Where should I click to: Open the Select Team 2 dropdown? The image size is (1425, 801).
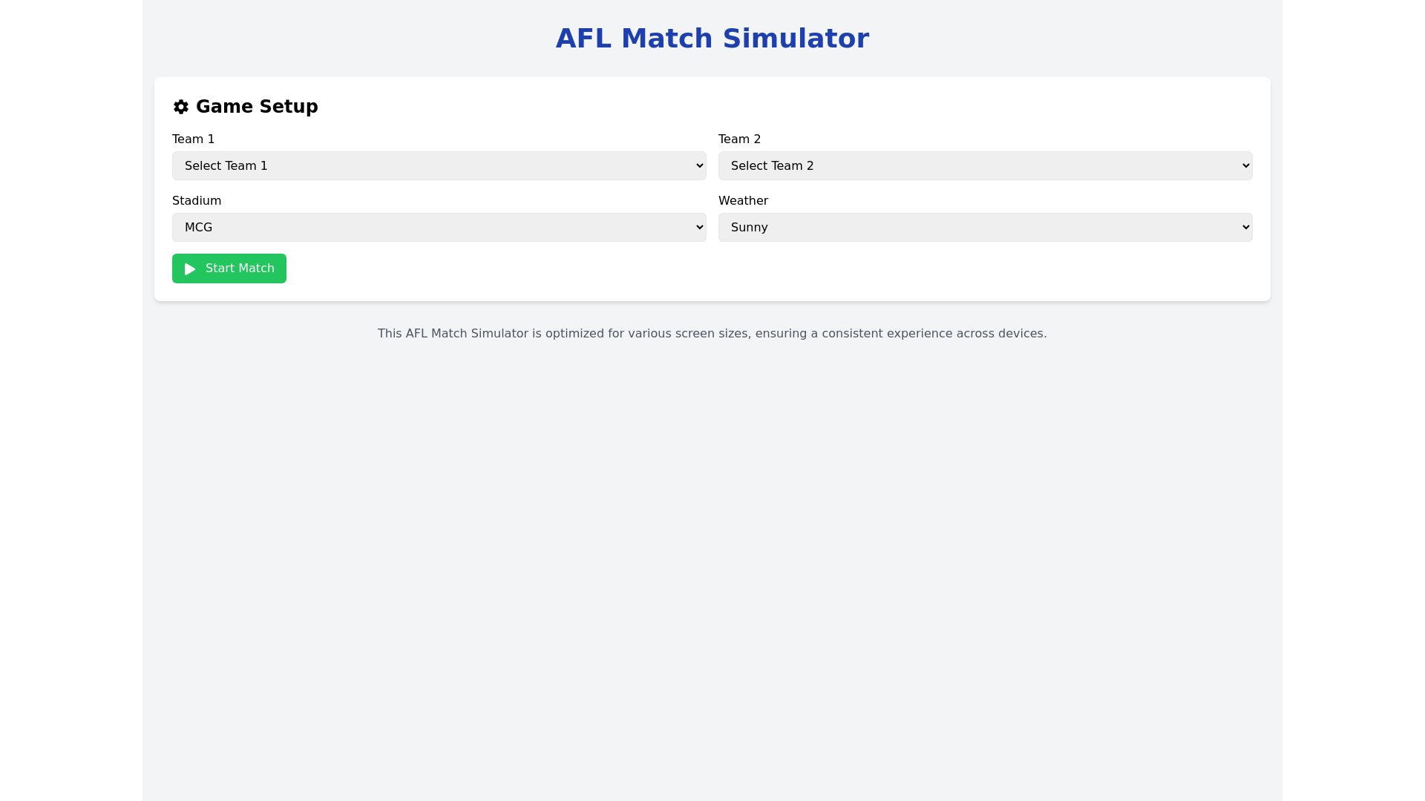click(x=985, y=166)
